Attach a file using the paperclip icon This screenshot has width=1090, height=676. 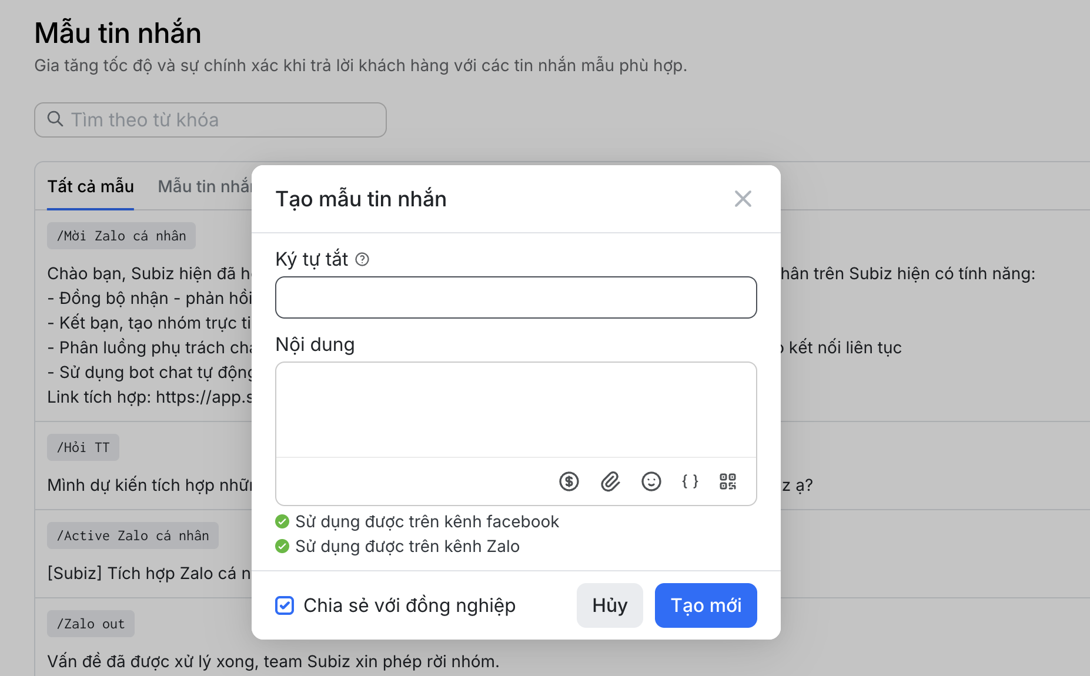610,481
